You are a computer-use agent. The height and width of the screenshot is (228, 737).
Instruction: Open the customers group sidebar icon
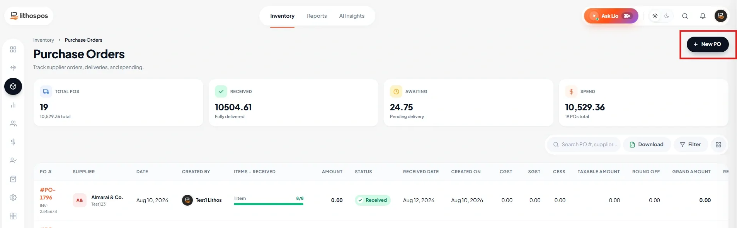click(13, 123)
